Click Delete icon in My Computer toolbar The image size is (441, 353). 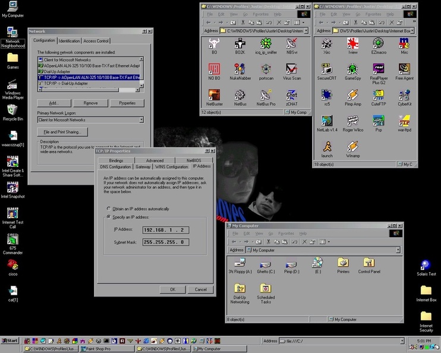pos(304,242)
